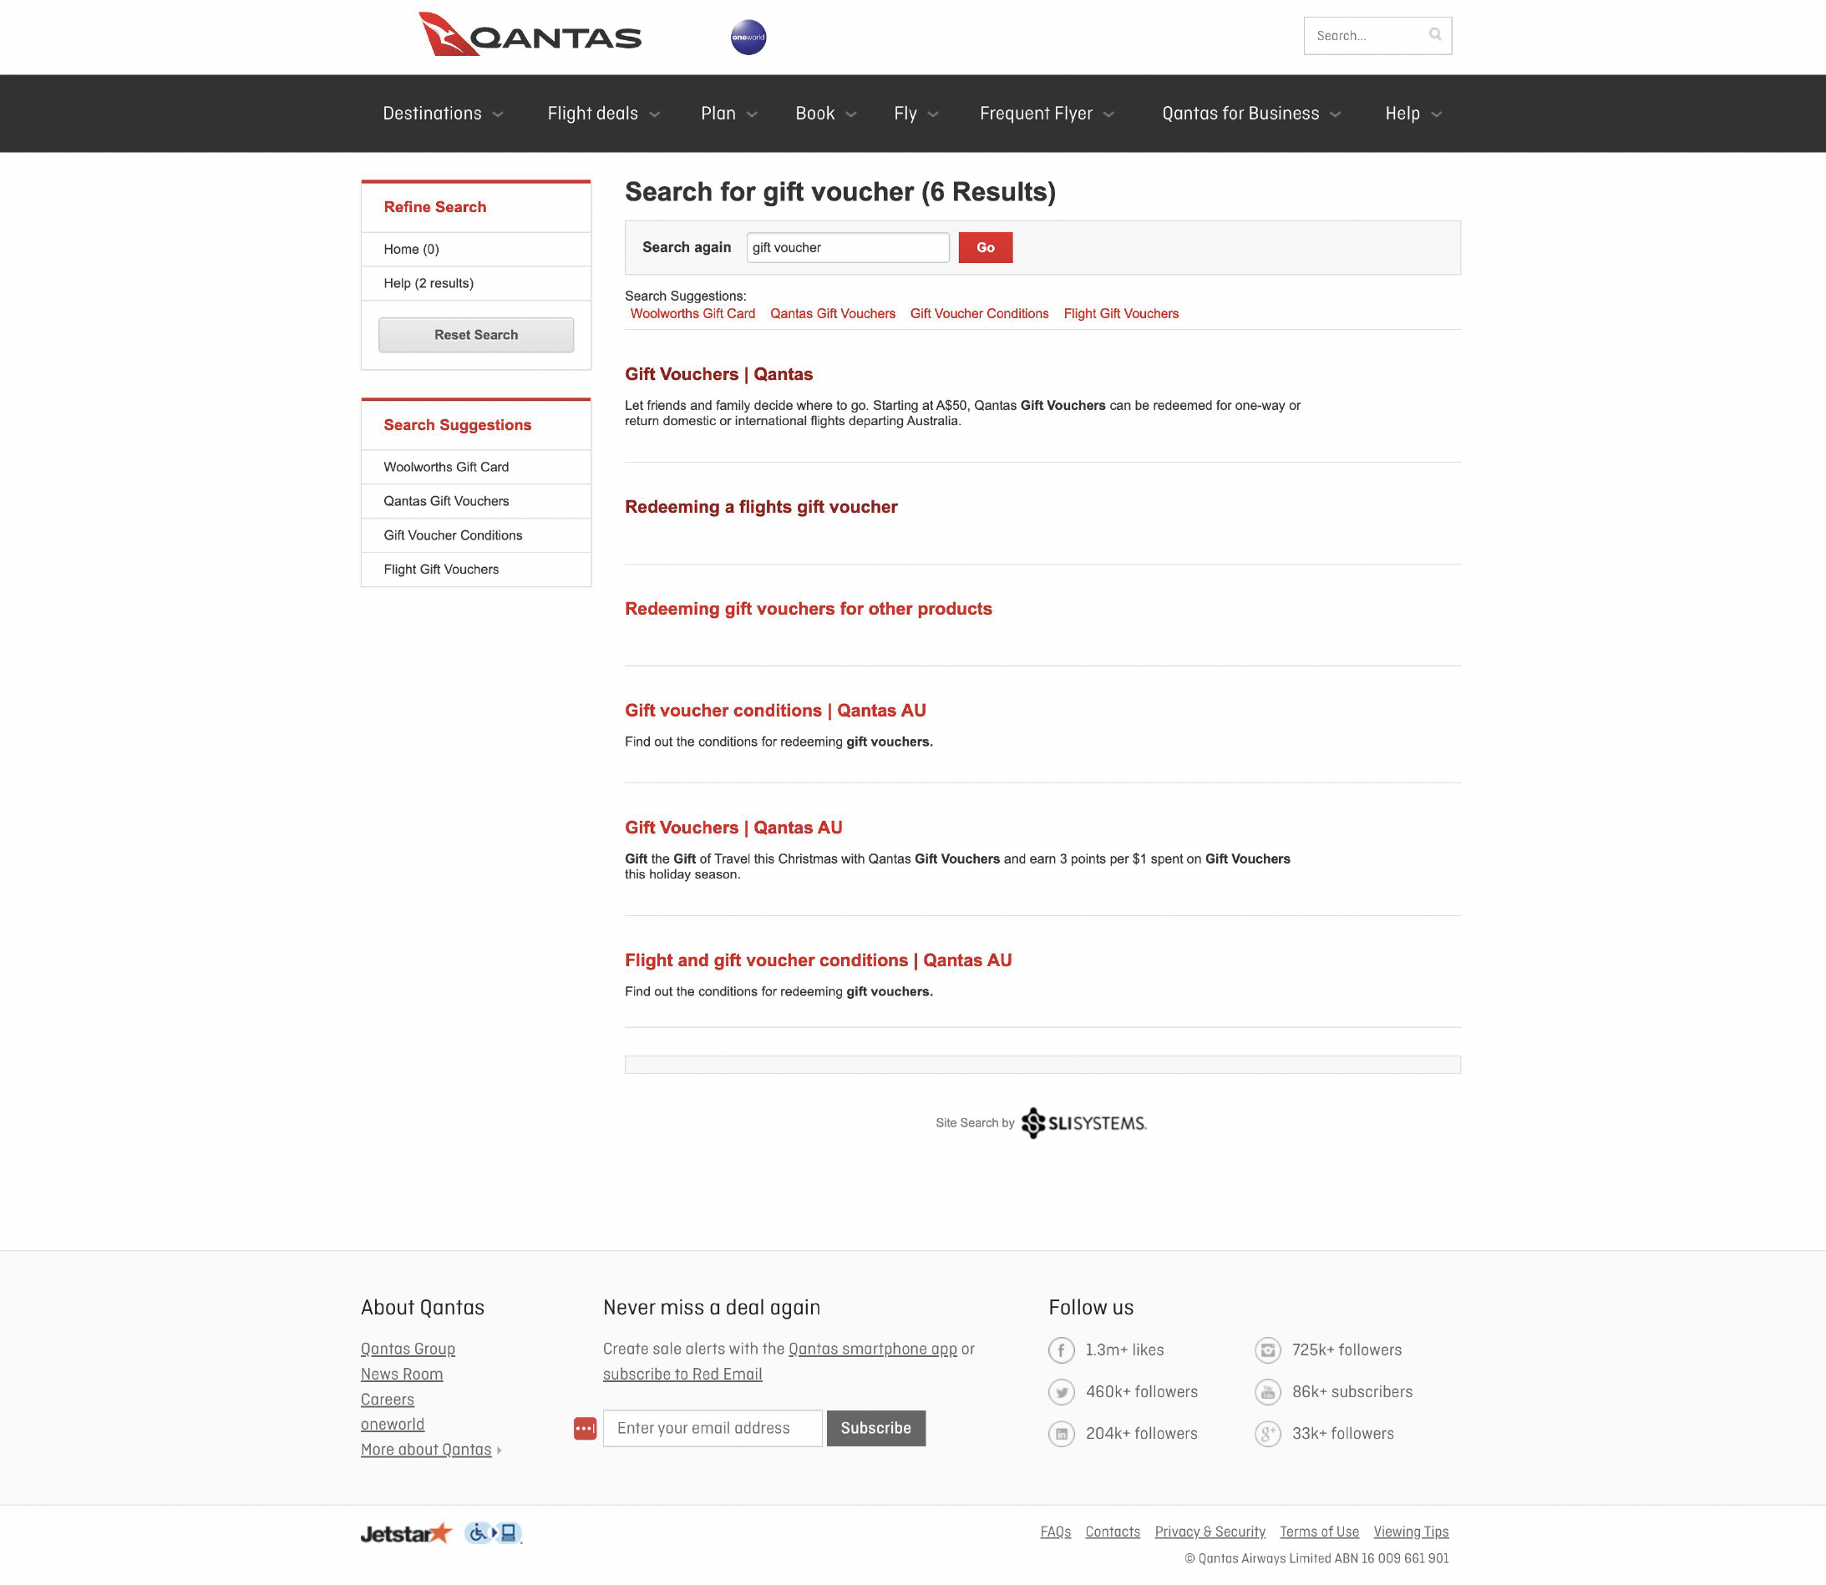Open the Qantas Group footer link

tap(408, 1349)
